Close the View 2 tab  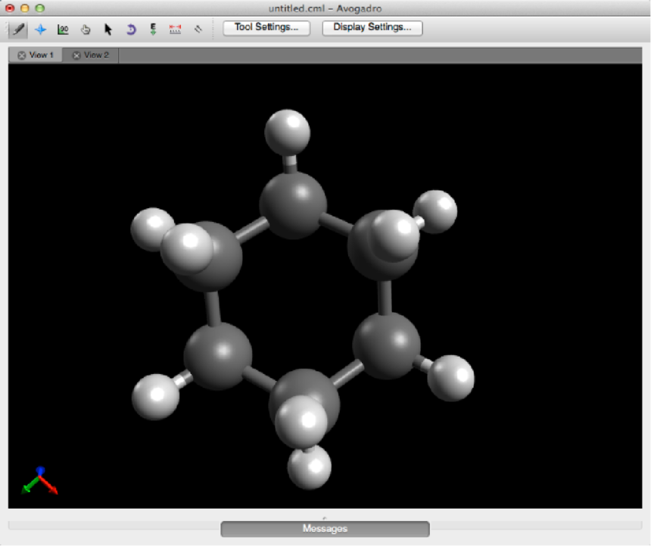[x=76, y=55]
